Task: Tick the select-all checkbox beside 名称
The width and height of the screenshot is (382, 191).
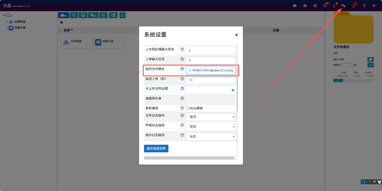Action: point(60,30)
